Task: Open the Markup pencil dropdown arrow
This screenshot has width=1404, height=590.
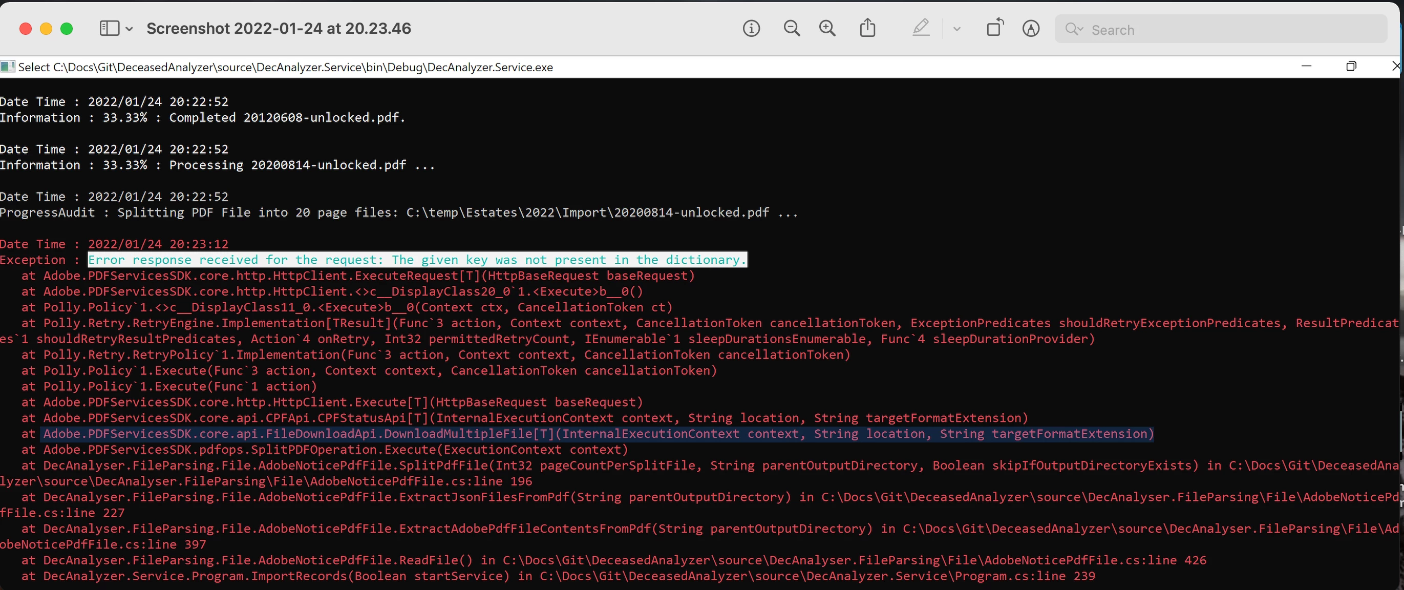Action: click(956, 29)
